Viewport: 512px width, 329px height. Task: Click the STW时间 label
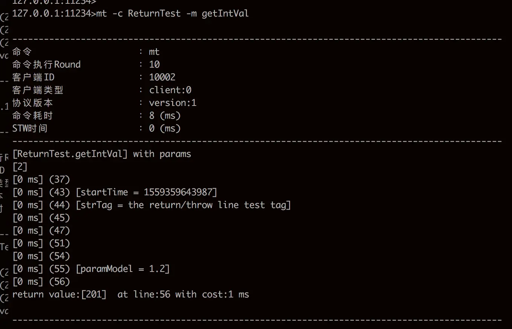30,128
